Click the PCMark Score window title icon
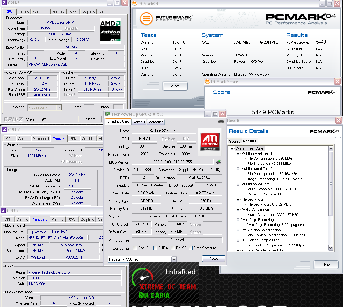The image size is (343, 307). click(x=207, y=82)
